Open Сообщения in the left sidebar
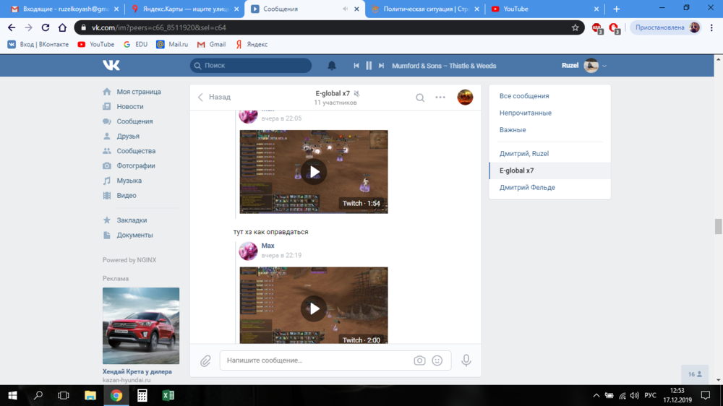The image size is (723, 406). [134, 121]
